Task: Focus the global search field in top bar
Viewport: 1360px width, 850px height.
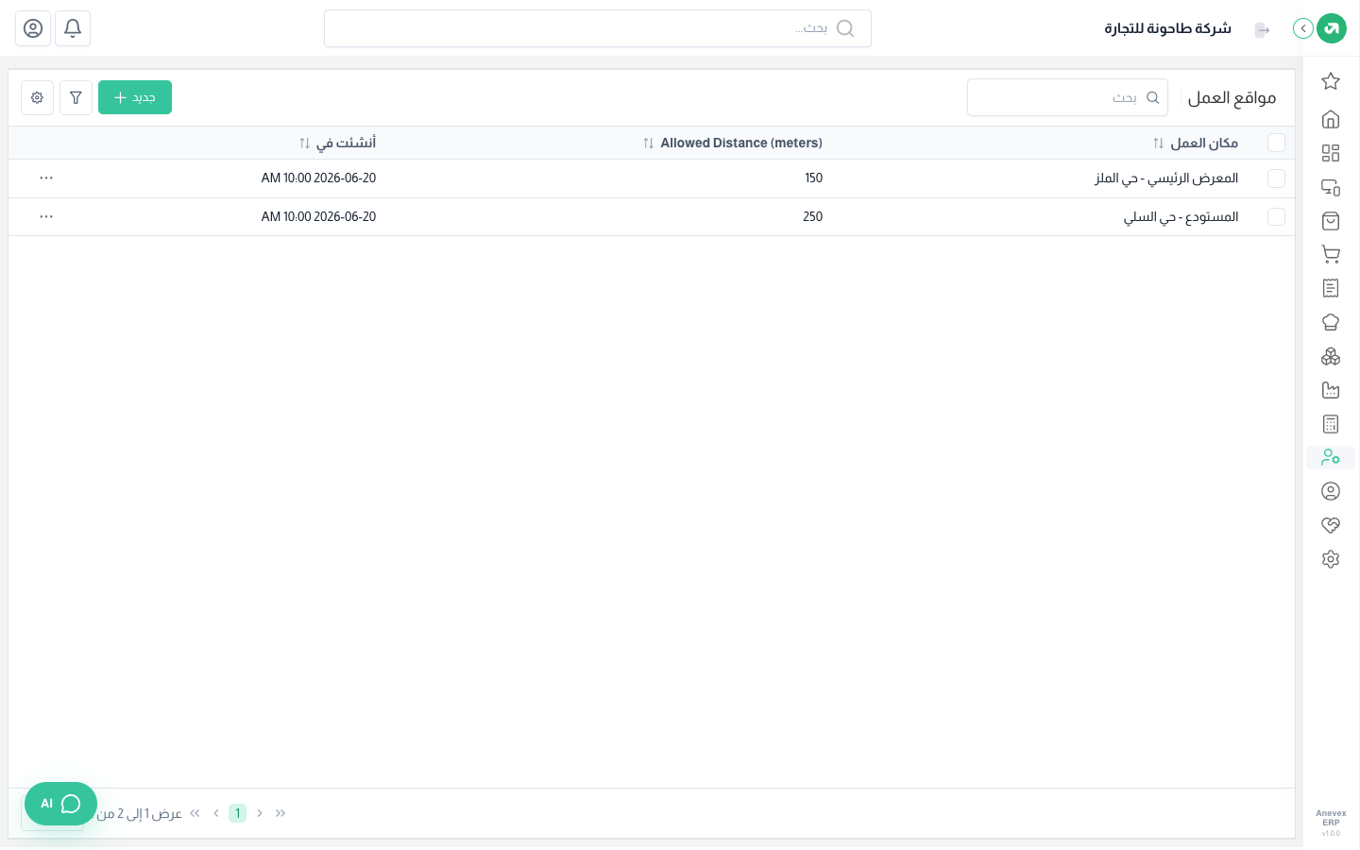Action: (x=597, y=28)
